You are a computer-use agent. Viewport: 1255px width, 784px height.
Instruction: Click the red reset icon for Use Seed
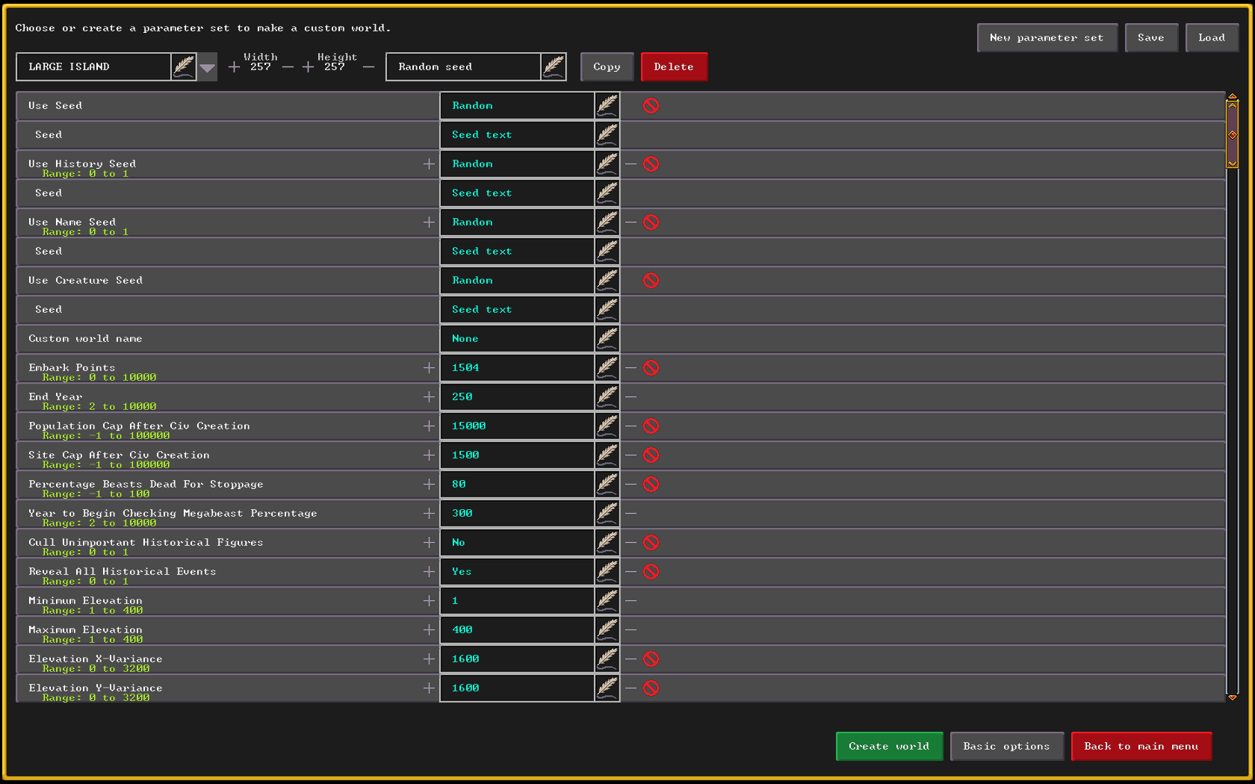tap(651, 105)
